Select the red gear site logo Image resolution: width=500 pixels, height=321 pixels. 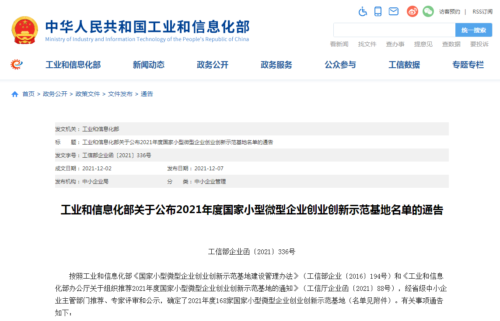[x=17, y=64]
